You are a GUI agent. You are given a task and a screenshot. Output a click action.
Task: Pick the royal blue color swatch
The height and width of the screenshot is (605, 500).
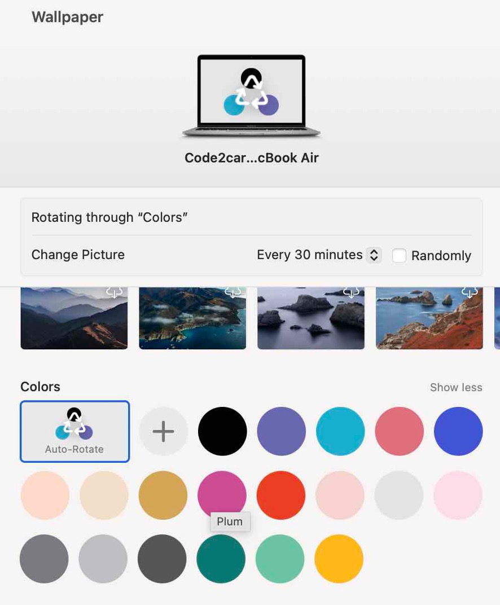458,431
